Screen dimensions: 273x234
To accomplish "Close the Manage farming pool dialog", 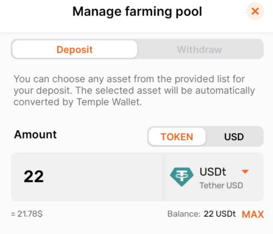I will click(x=255, y=11).
